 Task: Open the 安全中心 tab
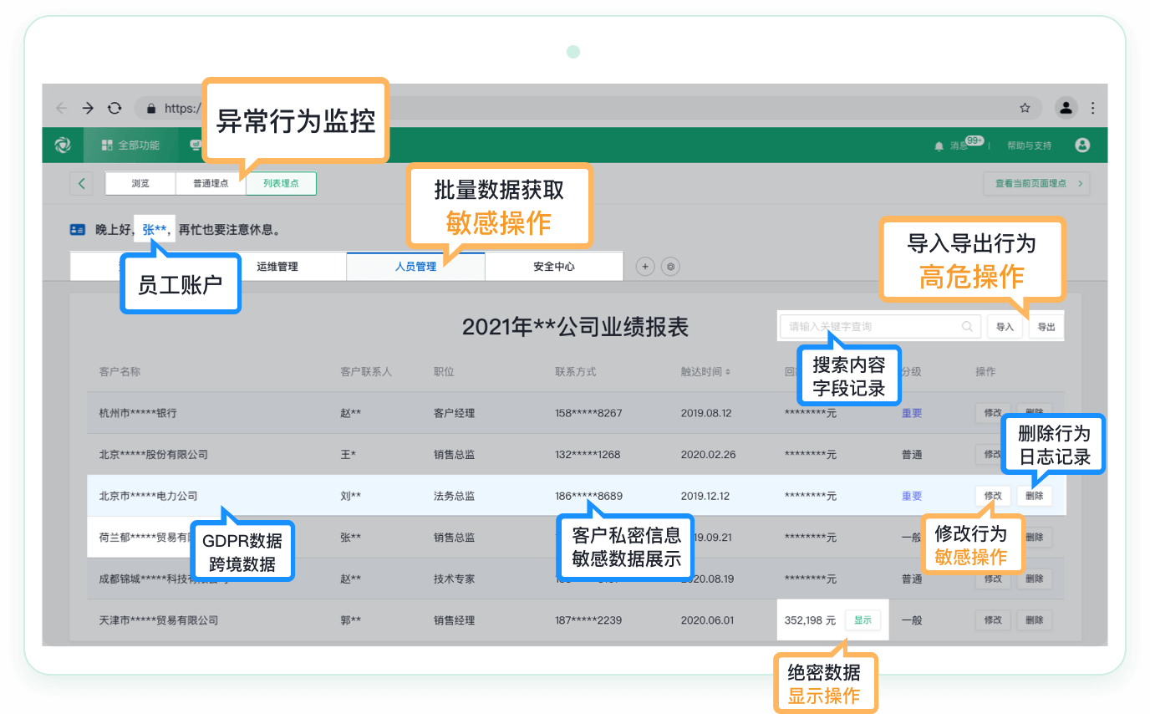[554, 267]
